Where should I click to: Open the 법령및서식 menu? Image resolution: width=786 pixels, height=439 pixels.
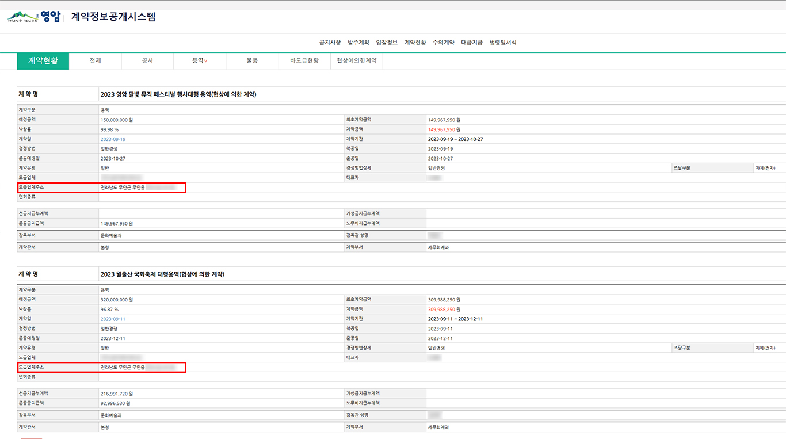click(502, 43)
